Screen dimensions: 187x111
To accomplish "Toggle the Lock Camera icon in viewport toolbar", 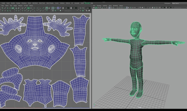I will [x=96, y=7].
